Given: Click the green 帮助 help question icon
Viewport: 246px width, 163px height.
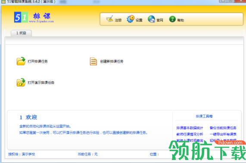Looking at the screenshot, I should click(x=172, y=19).
